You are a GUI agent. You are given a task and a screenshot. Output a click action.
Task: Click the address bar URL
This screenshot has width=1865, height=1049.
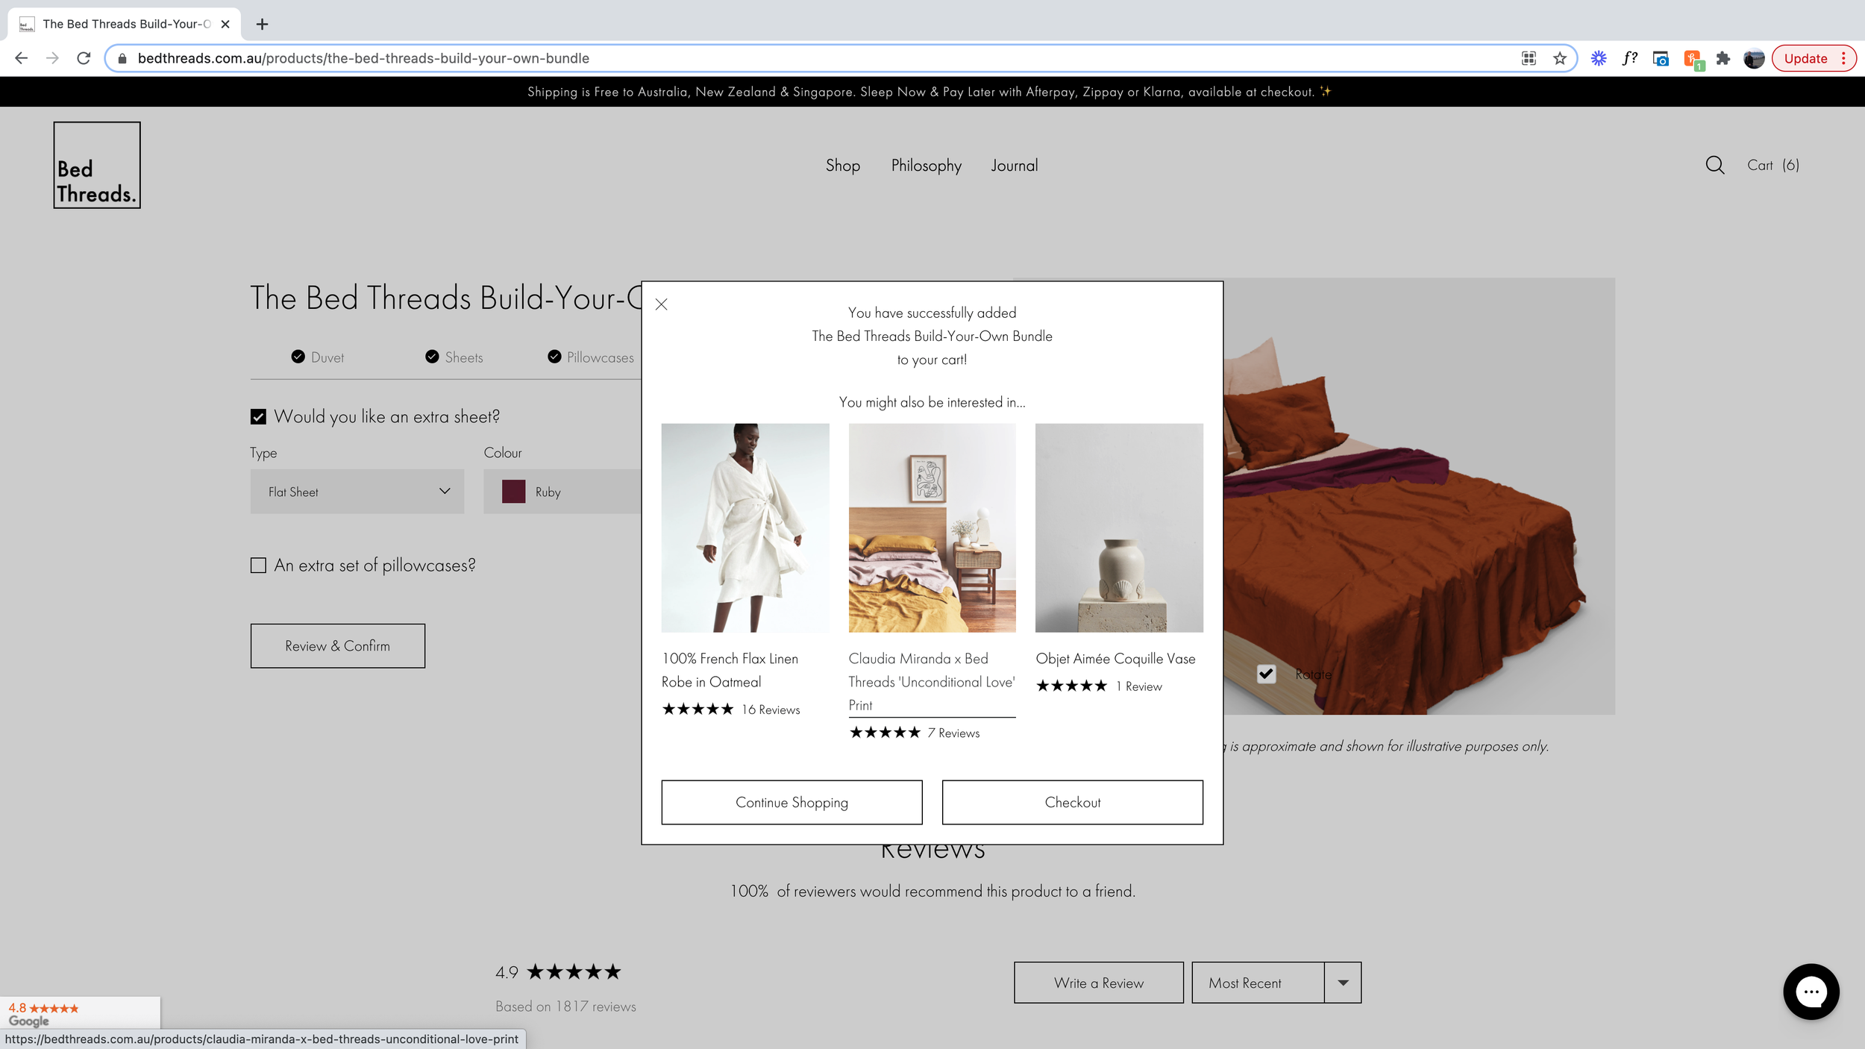(x=363, y=58)
